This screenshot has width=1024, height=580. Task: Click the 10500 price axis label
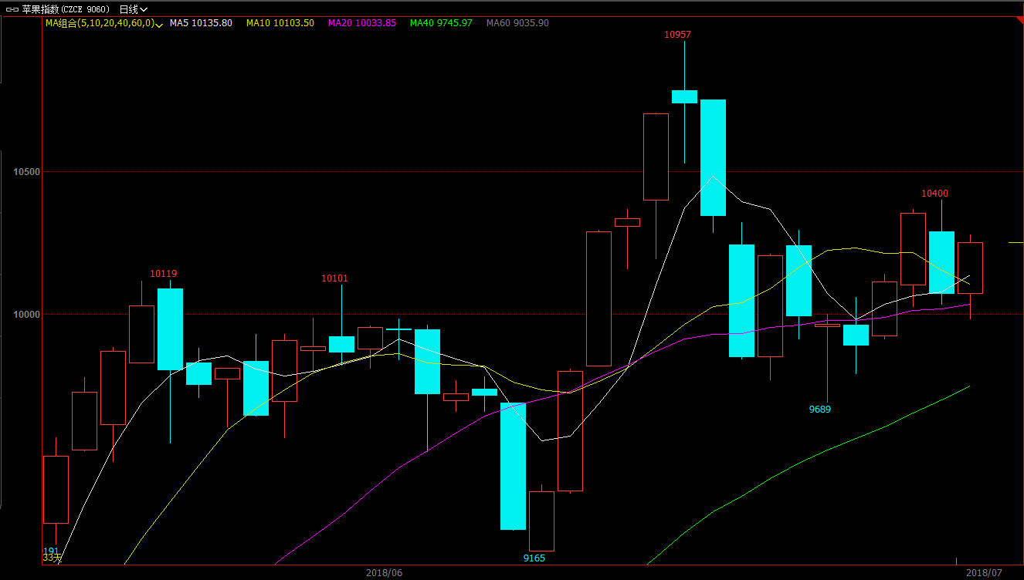pos(27,172)
